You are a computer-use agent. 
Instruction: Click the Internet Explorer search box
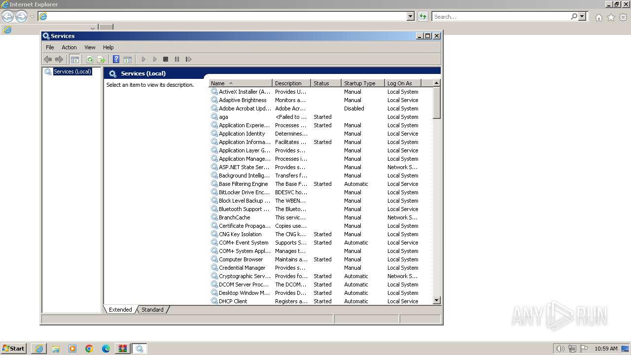click(x=501, y=16)
